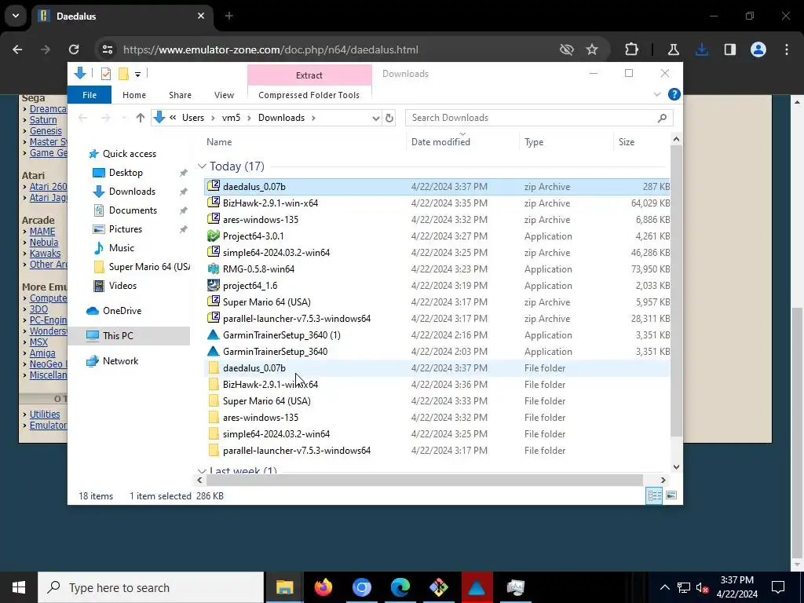Click the Utilities link on webpage

pos(45,414)
